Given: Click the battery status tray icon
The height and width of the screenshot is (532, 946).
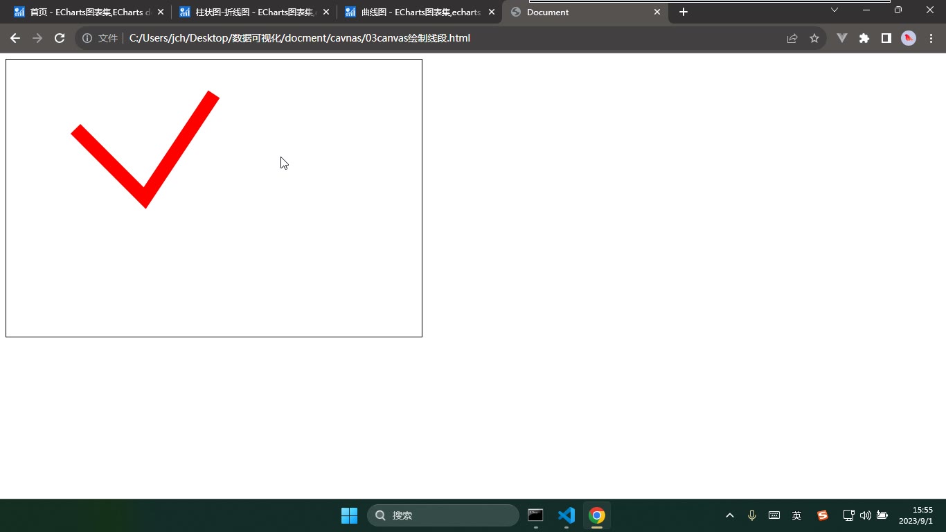Looking at the screenshot, I should [x=882, y=515].
